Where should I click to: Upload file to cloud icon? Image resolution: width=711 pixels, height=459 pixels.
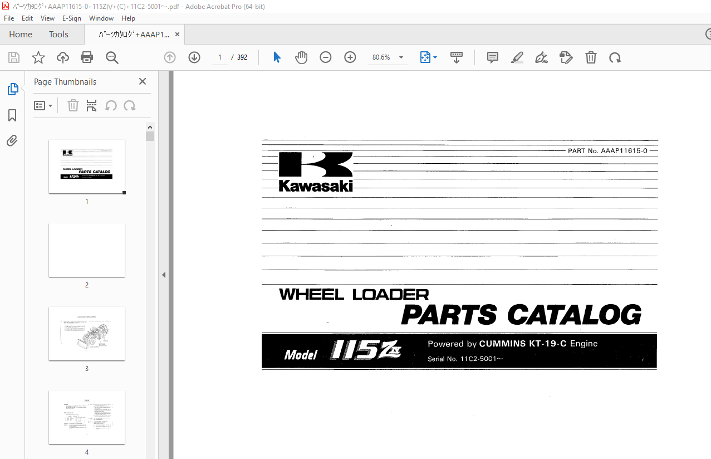(x=63, y=57)
